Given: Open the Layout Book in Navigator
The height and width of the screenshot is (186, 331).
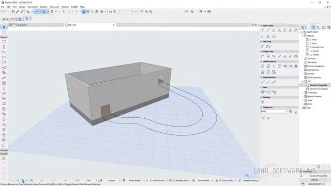Looking at the screenshot, I should 324,27.
